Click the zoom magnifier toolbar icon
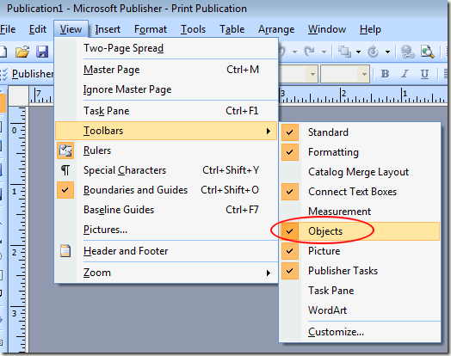The width and height of the screenshot is (451, 356). tap(427, 52)
